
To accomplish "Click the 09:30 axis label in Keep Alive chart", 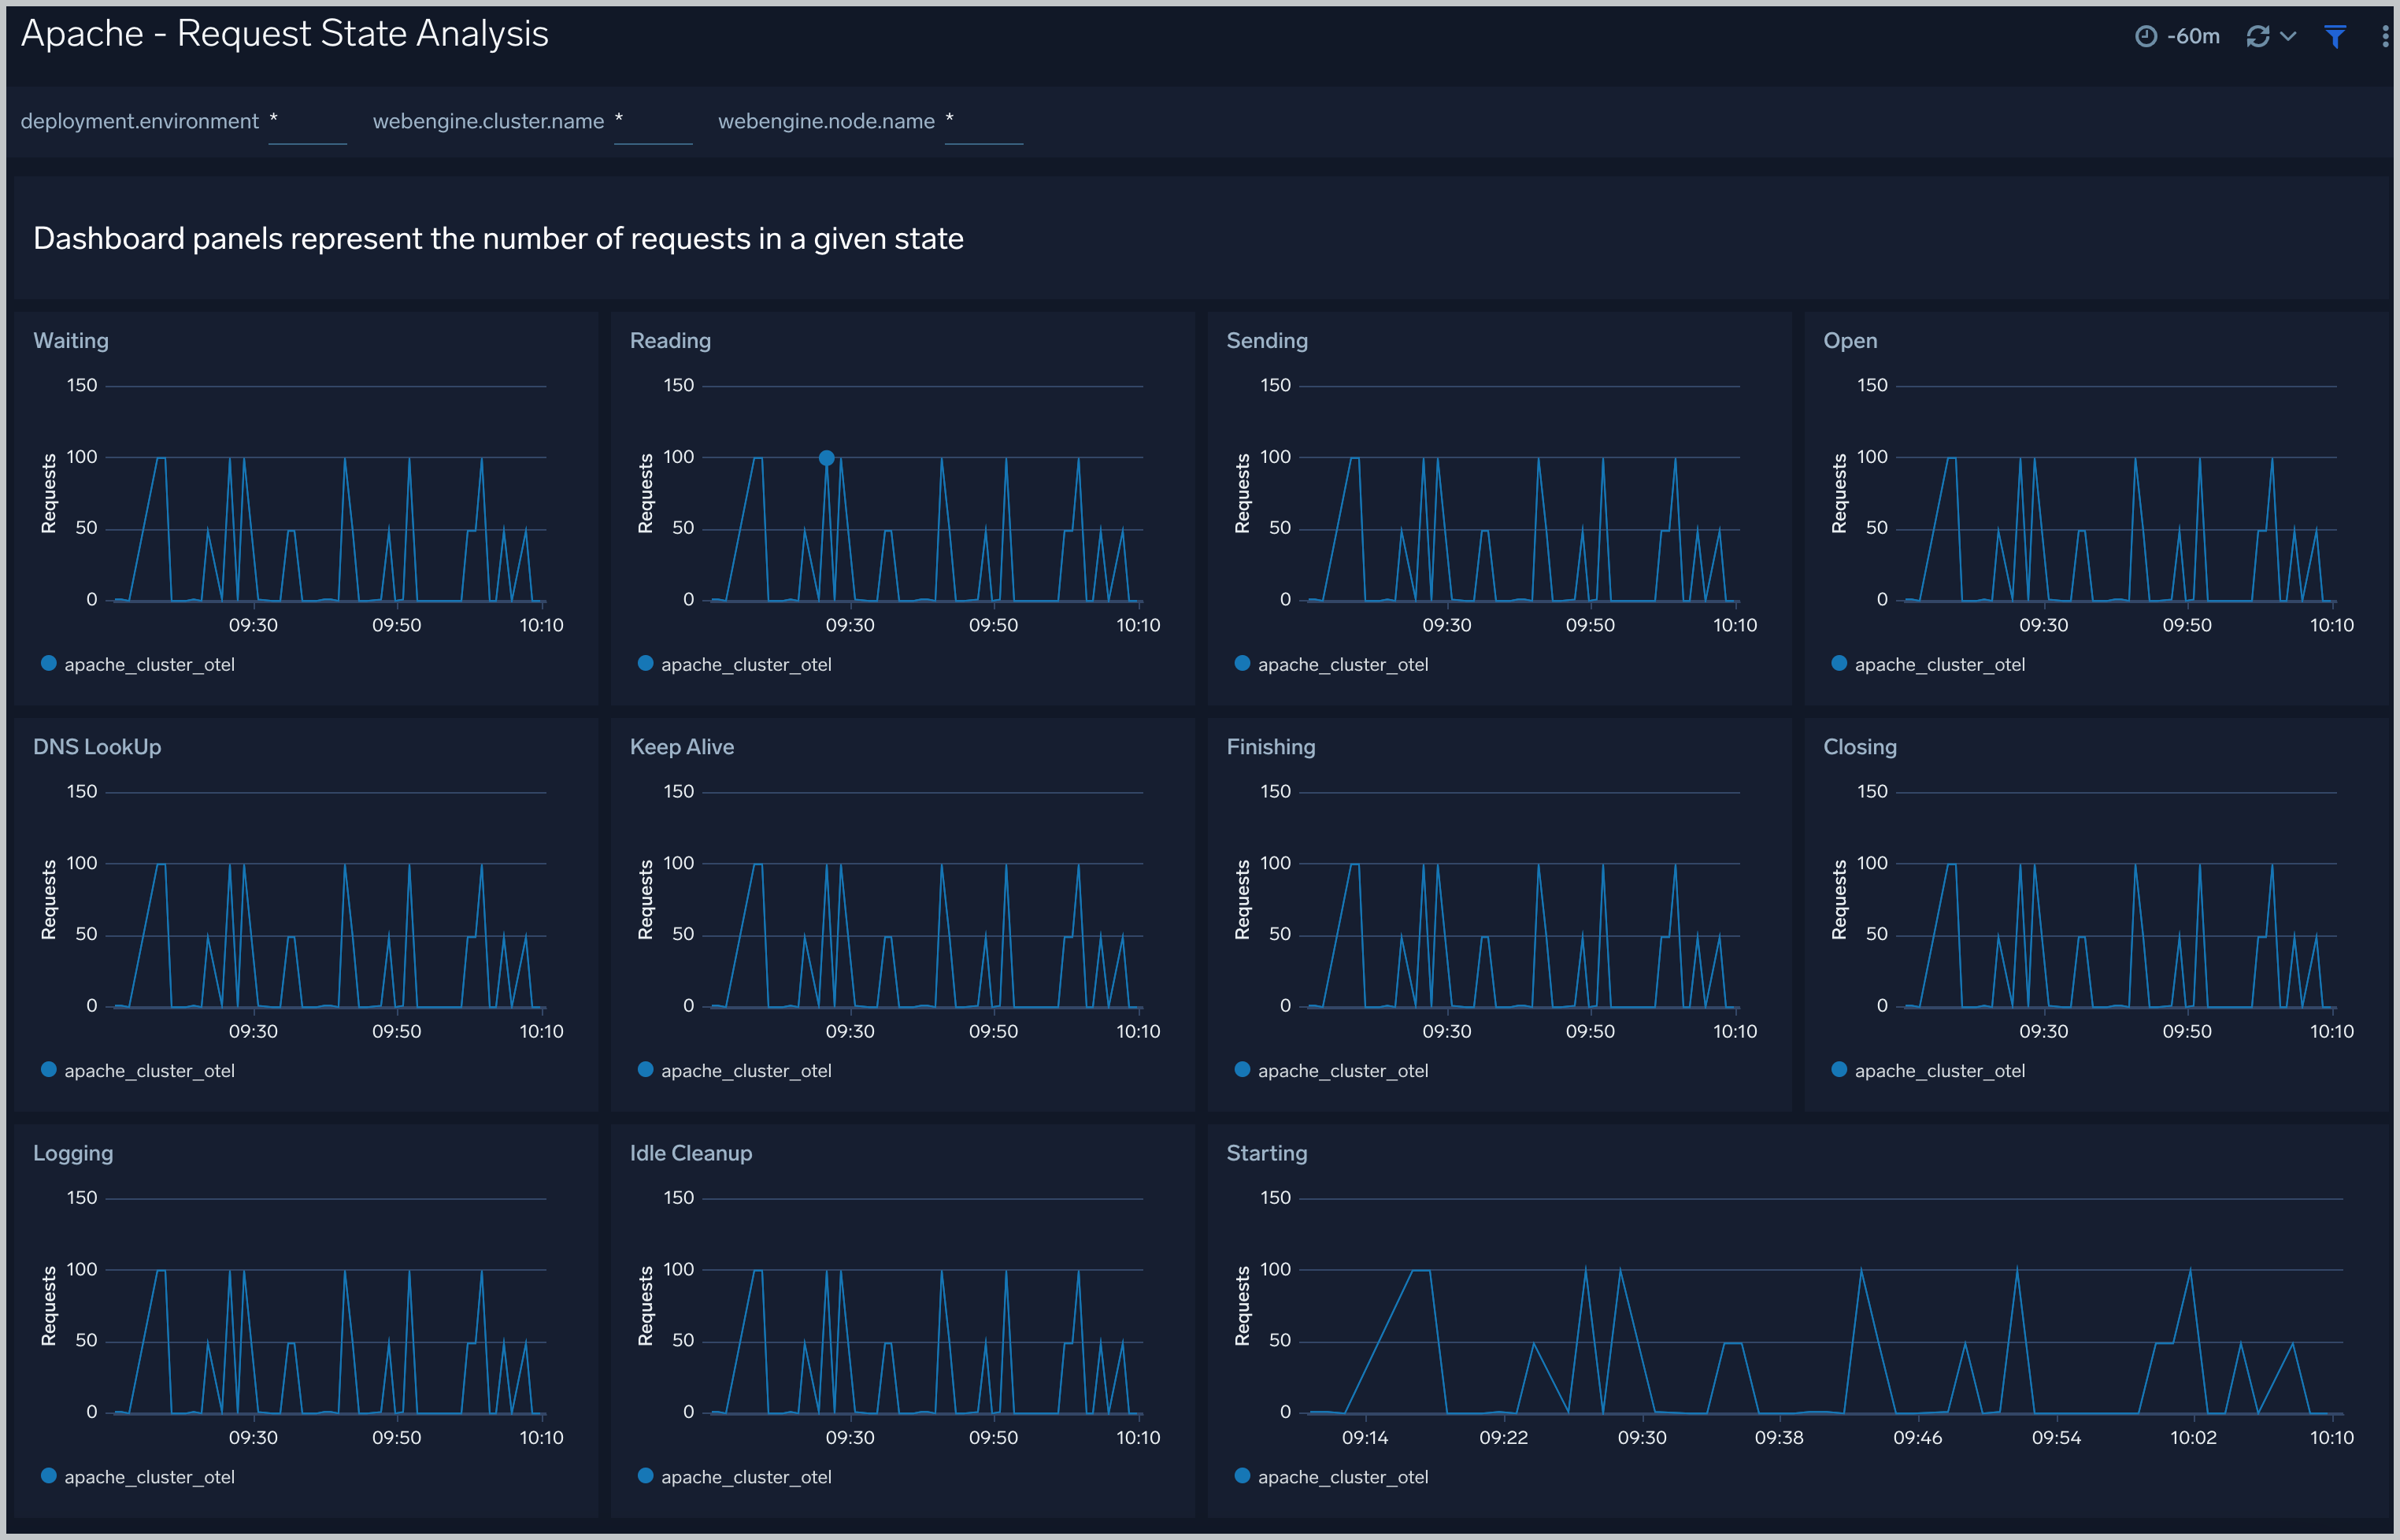I will coord(849,1031).
